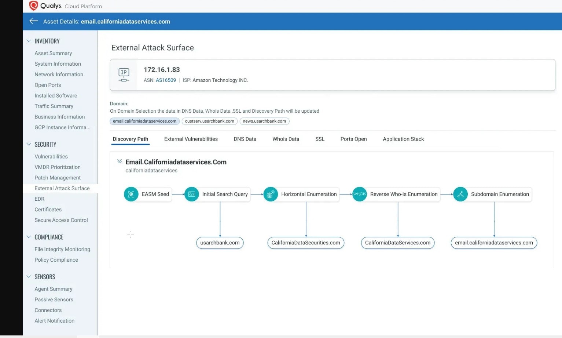The width and height of the screenshot is (562, 338).
Task: Open Alert Notification in sidebar
Action: (54, 321)
